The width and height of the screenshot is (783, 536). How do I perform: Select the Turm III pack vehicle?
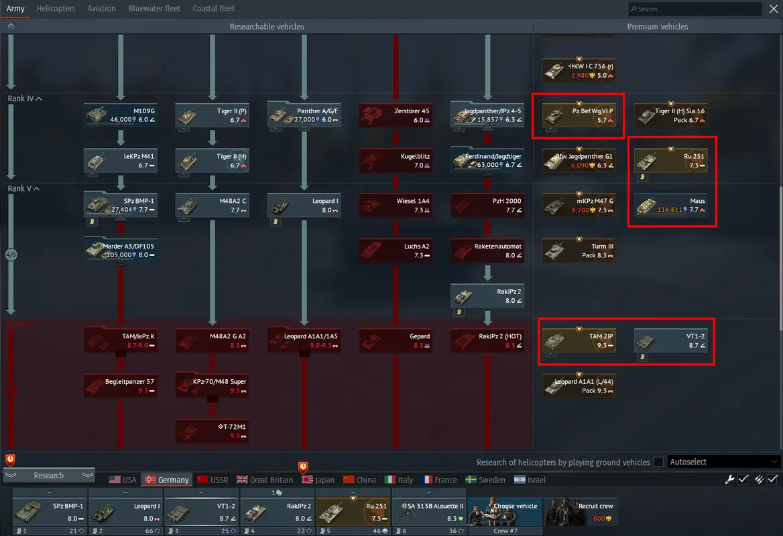[579, 251]
